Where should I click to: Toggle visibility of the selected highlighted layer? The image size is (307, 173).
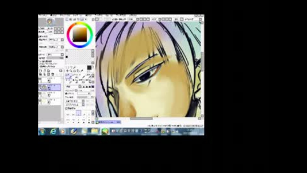40,86
